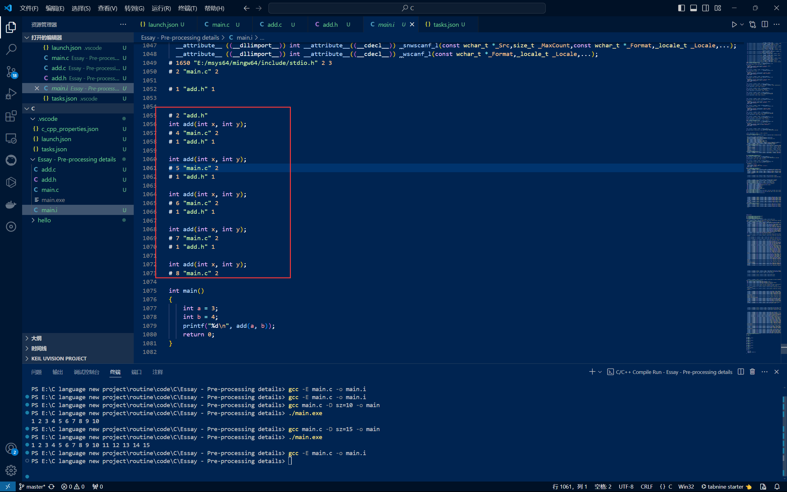Screen dimensions: 787x492
Task: Go back with the navigation arrow
Action: click(x=247, y=8)
